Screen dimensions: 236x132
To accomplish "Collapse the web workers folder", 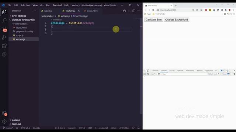I will pyautogui.click(x=21, y=23).
